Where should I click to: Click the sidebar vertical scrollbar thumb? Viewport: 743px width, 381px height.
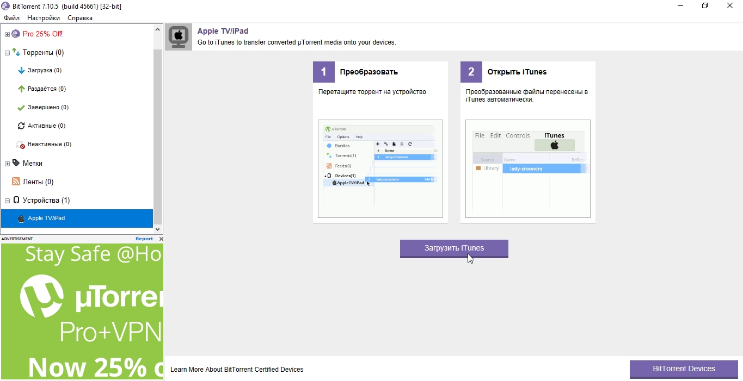coord(158,136)
